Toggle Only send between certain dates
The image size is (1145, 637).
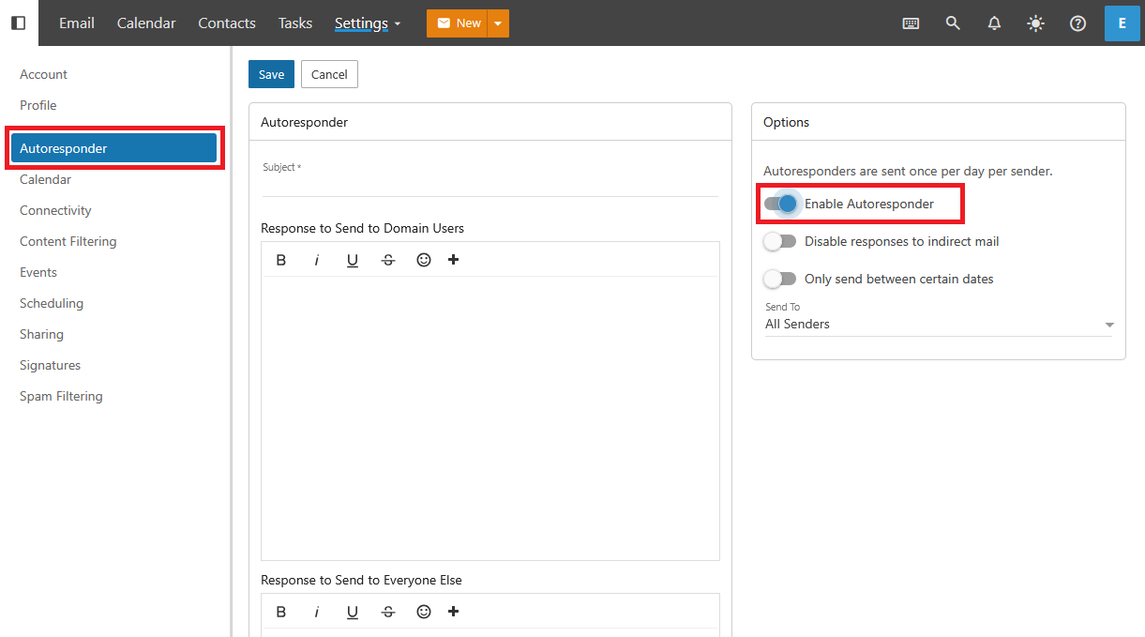pyautogui.click(x=780, y=279)
